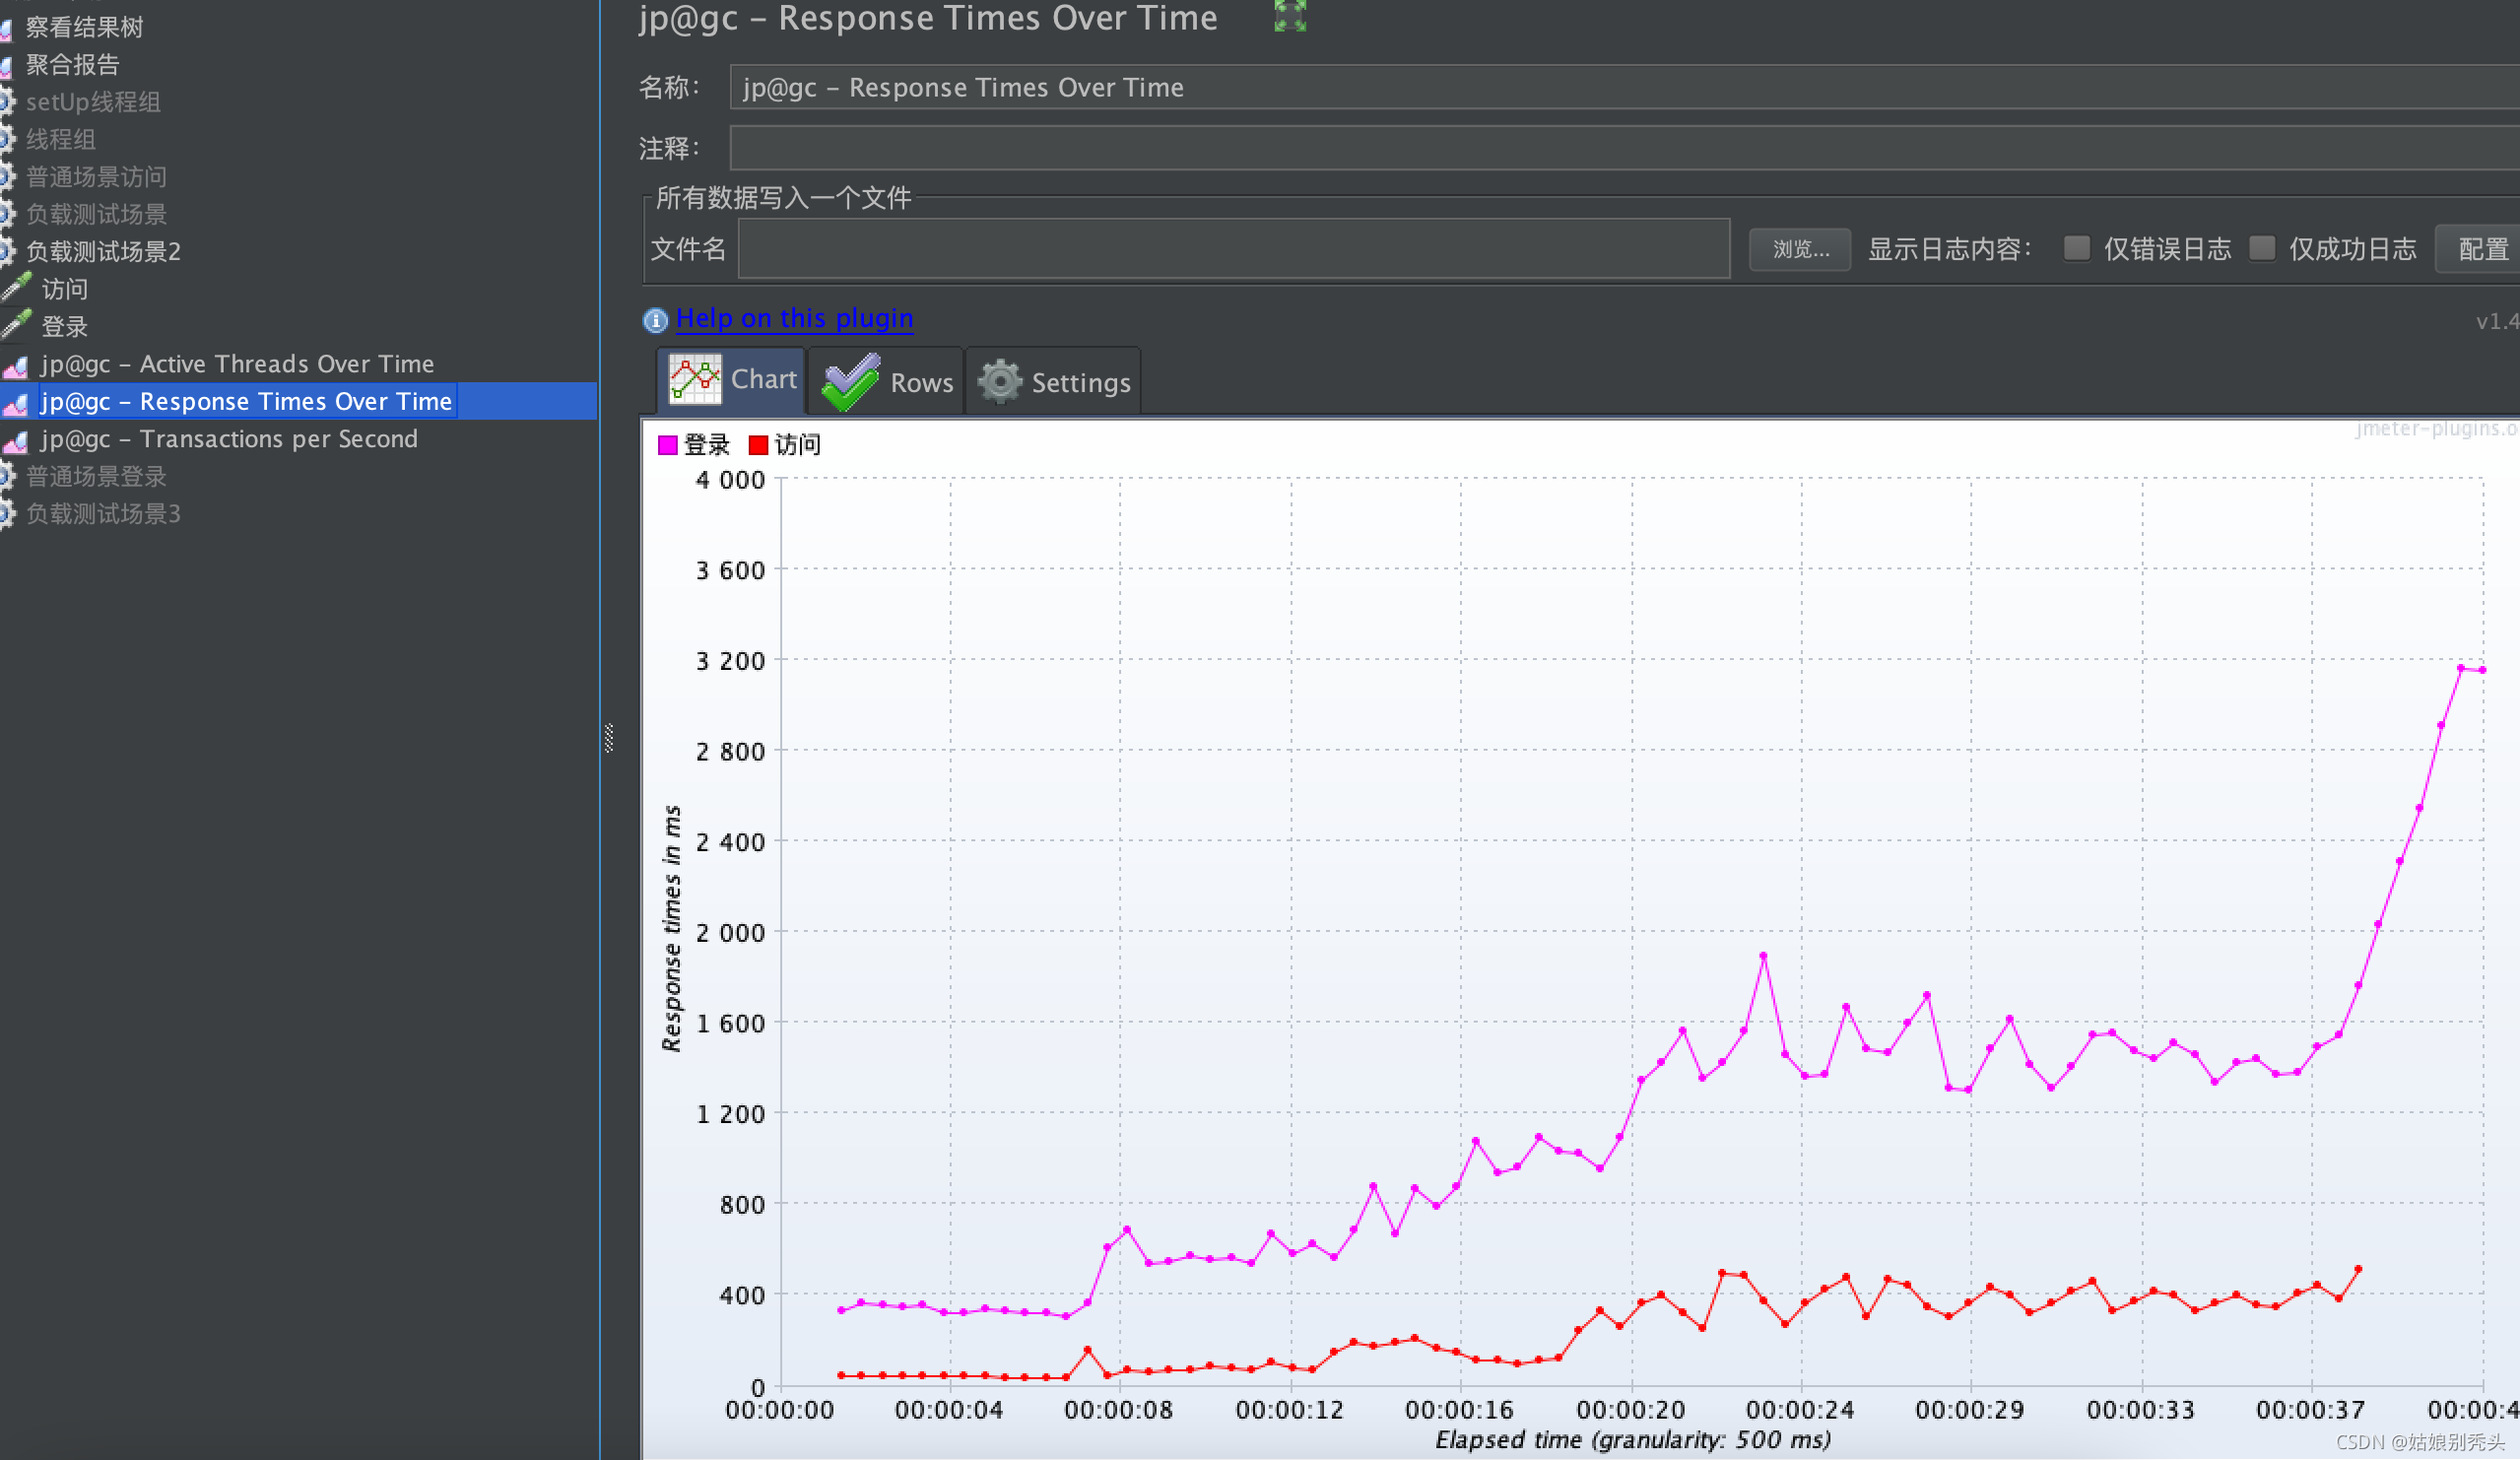2520x1460 pixels.
Task: Click the magenta 登录 legend swatch
Action: click(x=668, y=445)
